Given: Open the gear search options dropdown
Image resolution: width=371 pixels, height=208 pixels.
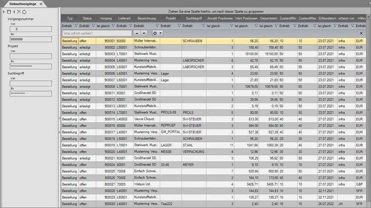Looking at the screenshot, I should point(158,34).
